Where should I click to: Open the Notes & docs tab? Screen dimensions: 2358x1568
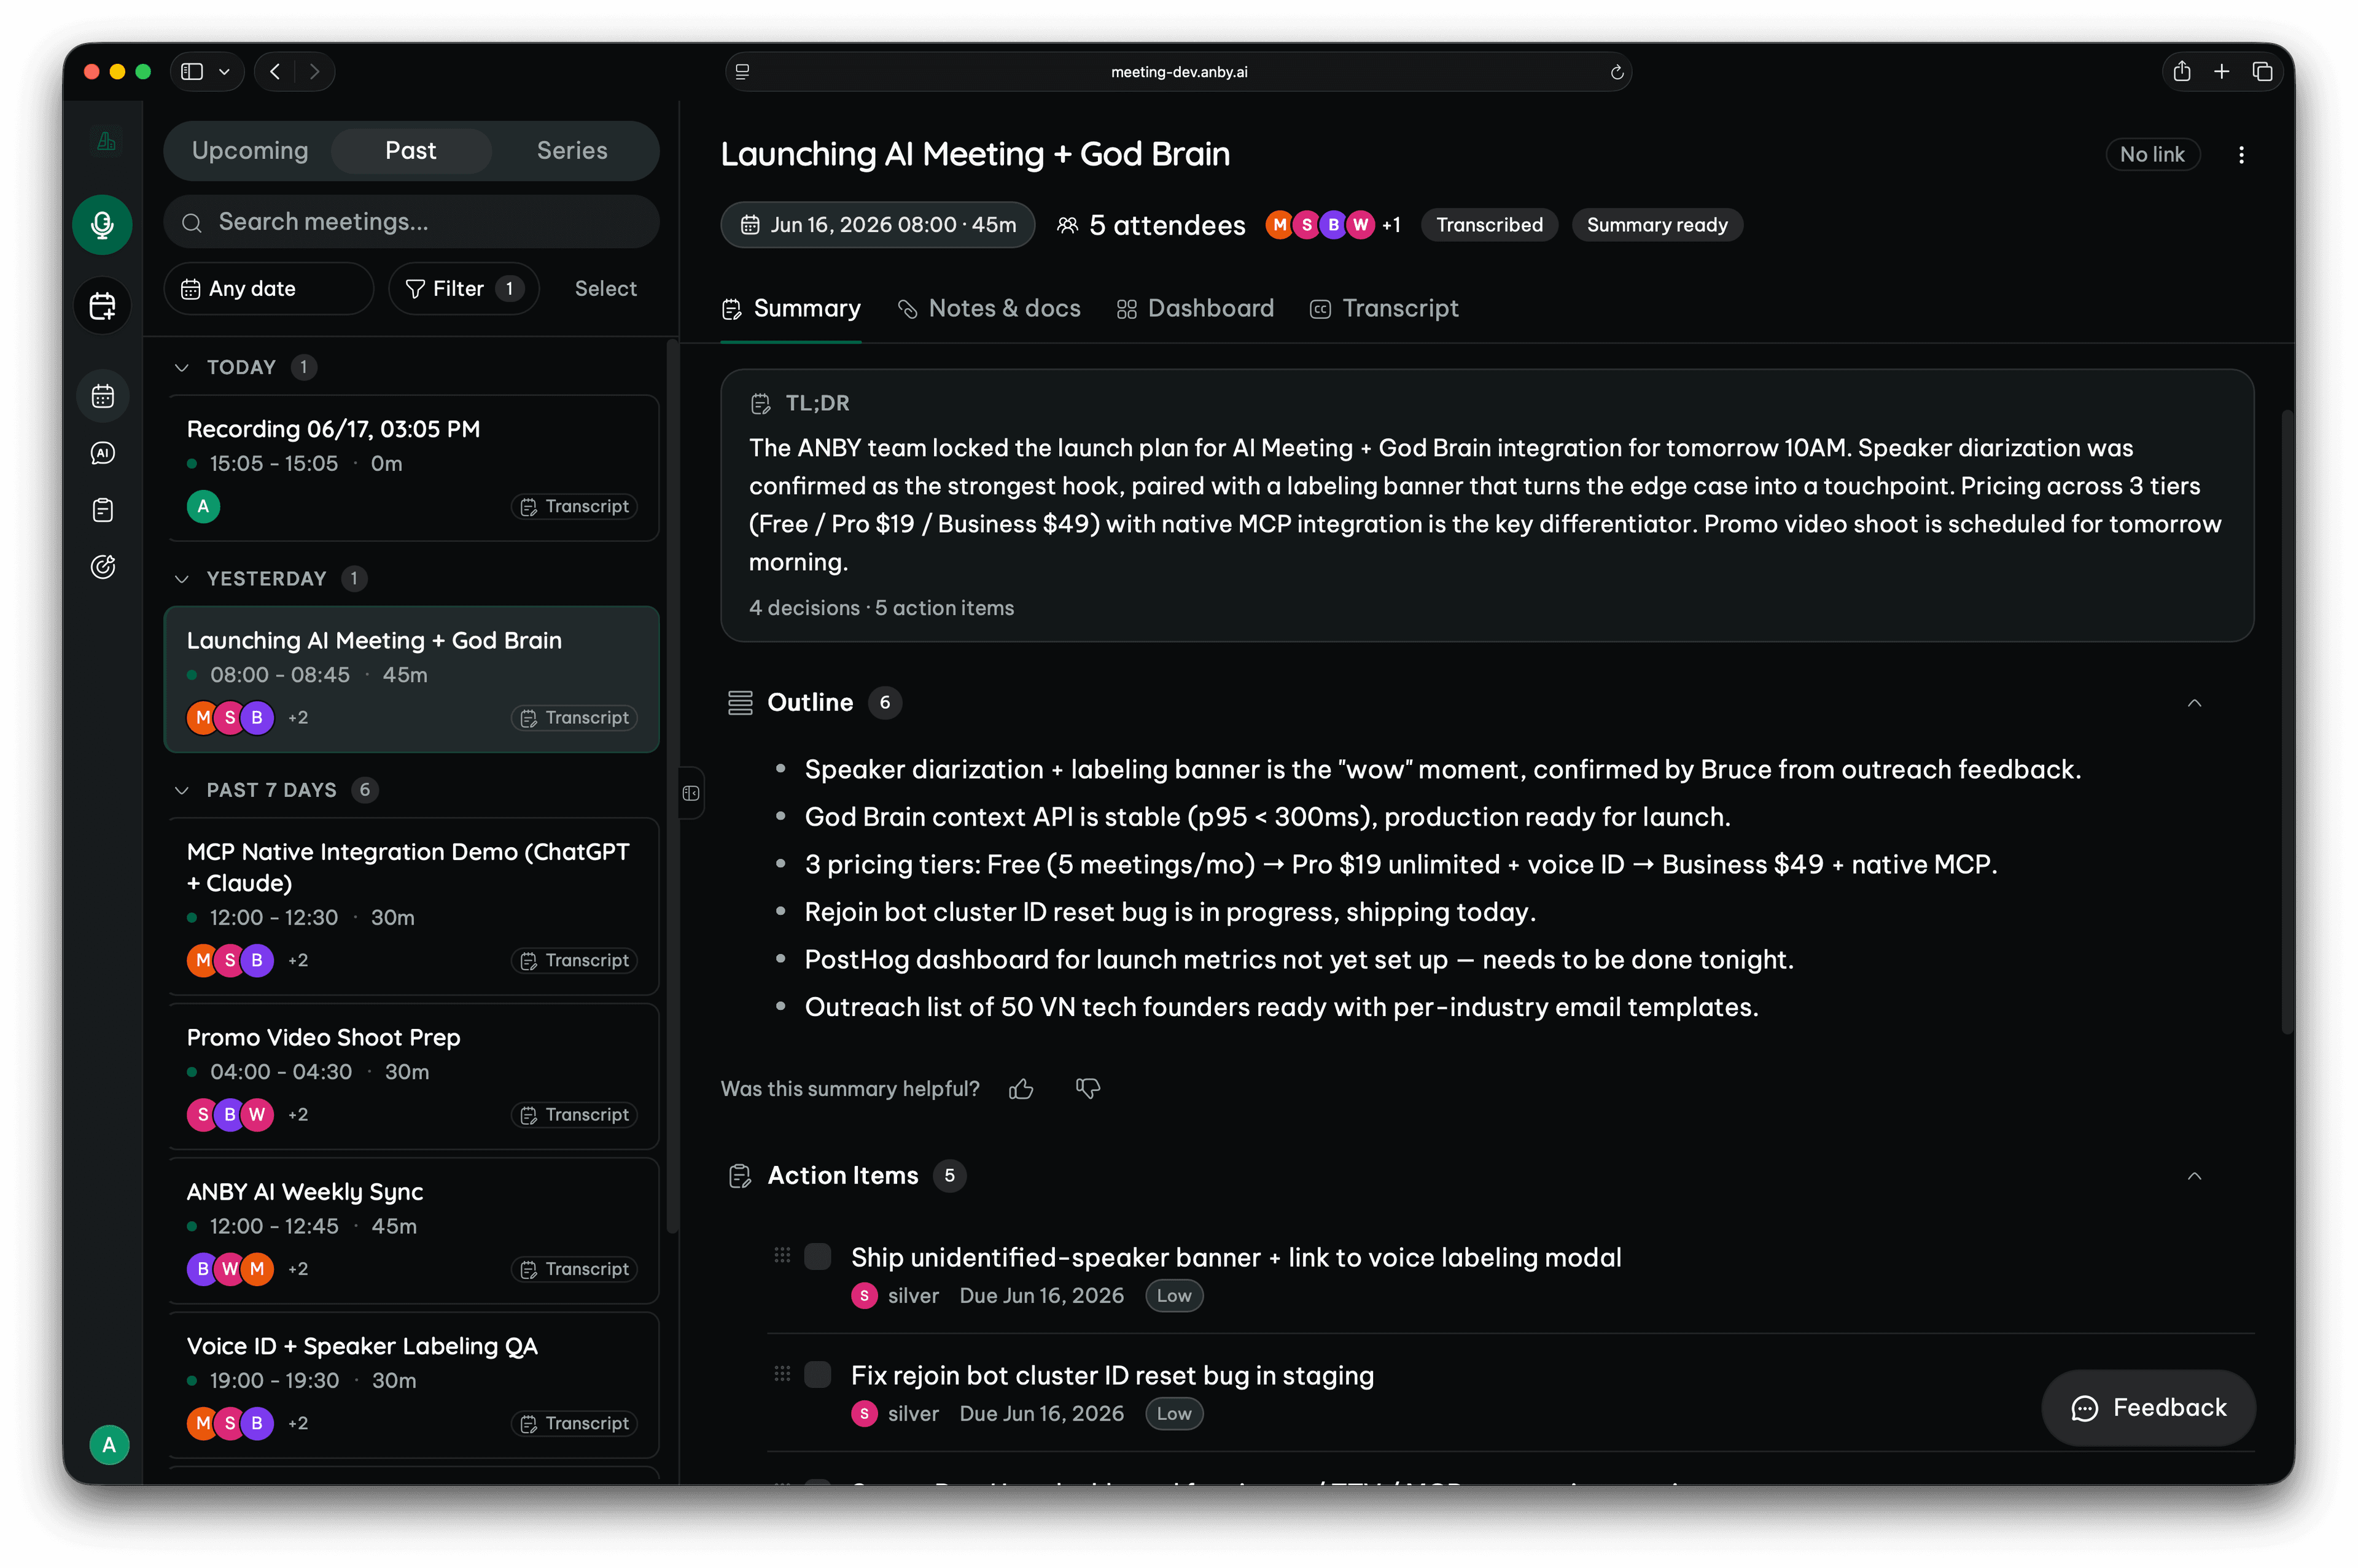[989, 309]
